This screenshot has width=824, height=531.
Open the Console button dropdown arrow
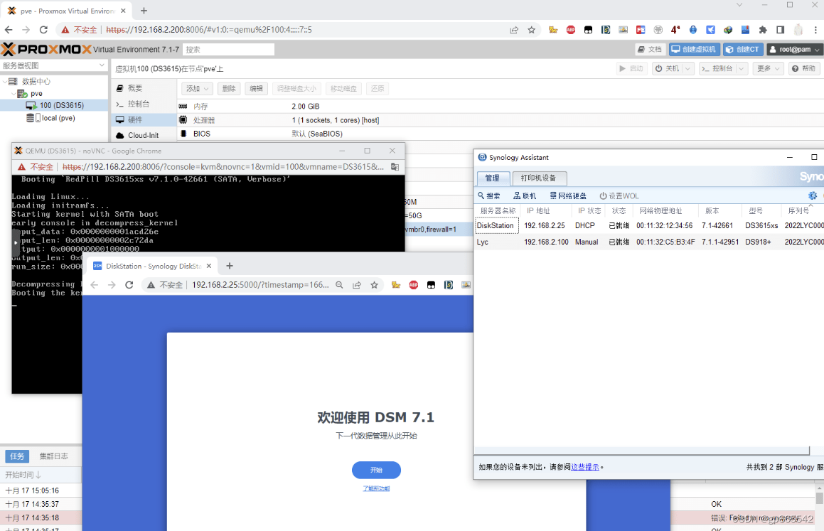coord(742,68)
